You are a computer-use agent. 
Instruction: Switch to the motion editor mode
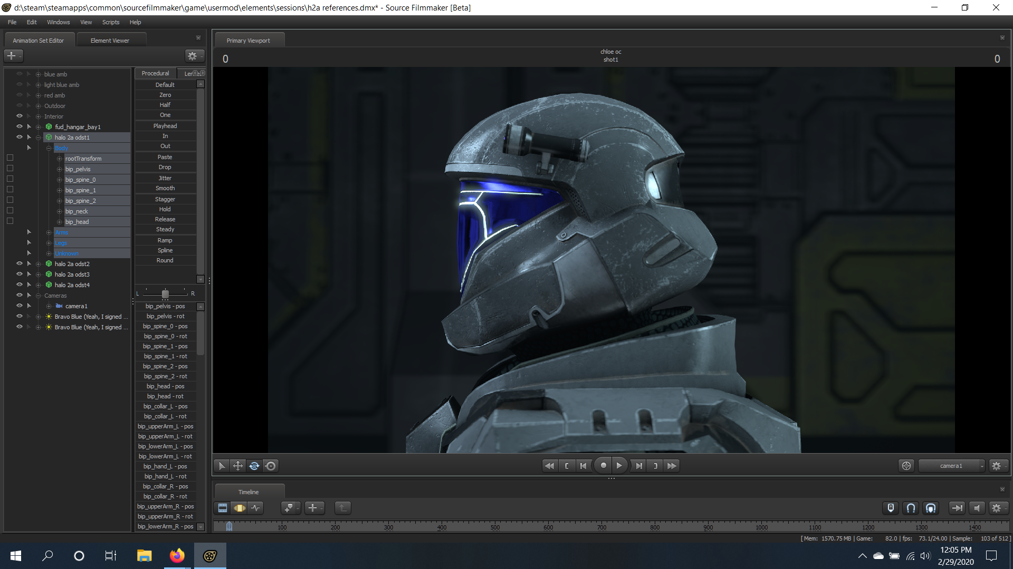tap(240, 508)
